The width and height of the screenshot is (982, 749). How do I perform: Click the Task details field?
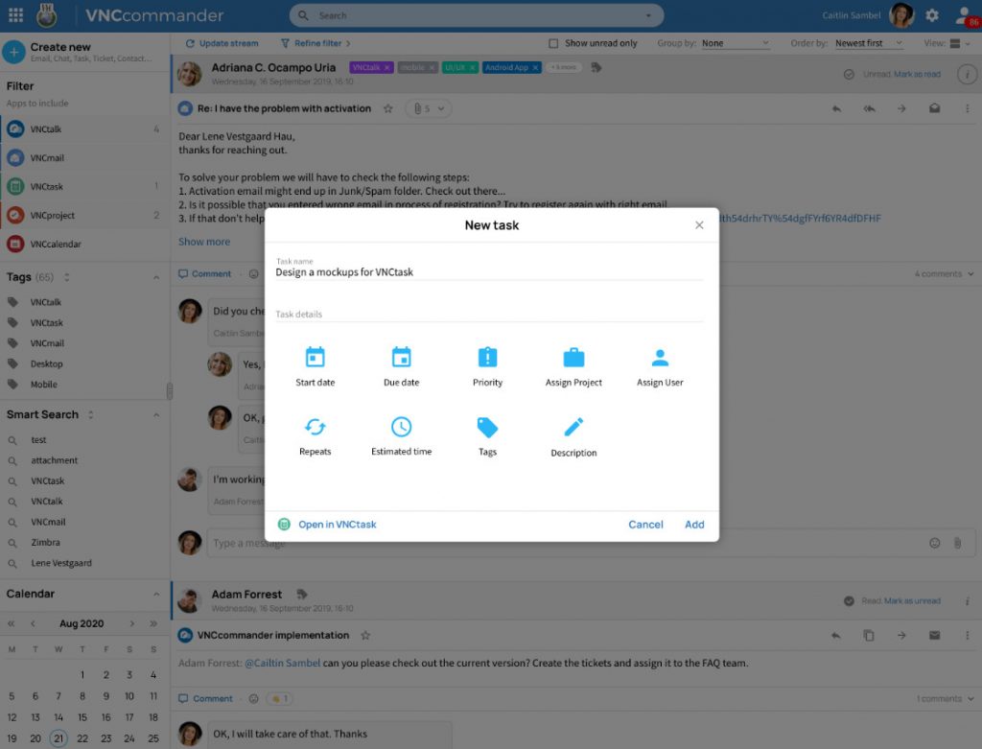(x=489, y=314)
